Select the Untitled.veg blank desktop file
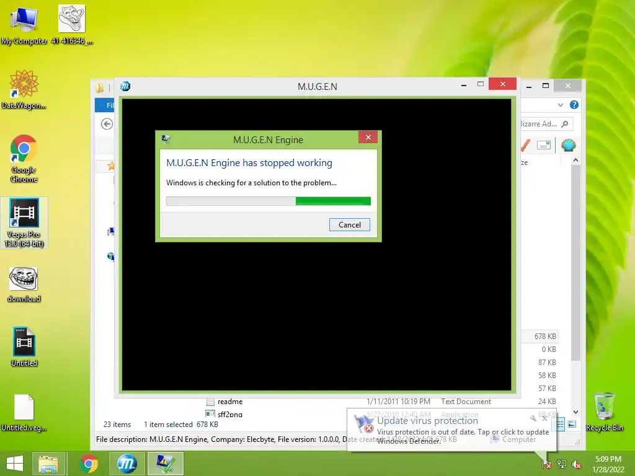635x476 pixels. (x=24, y=413)
